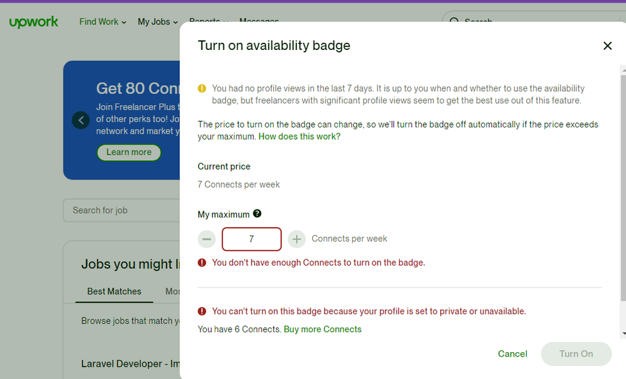Open the 'How does this work?' link
This screenshot has height=379, width=626.
pyautogui.click(x=300, y=136)
